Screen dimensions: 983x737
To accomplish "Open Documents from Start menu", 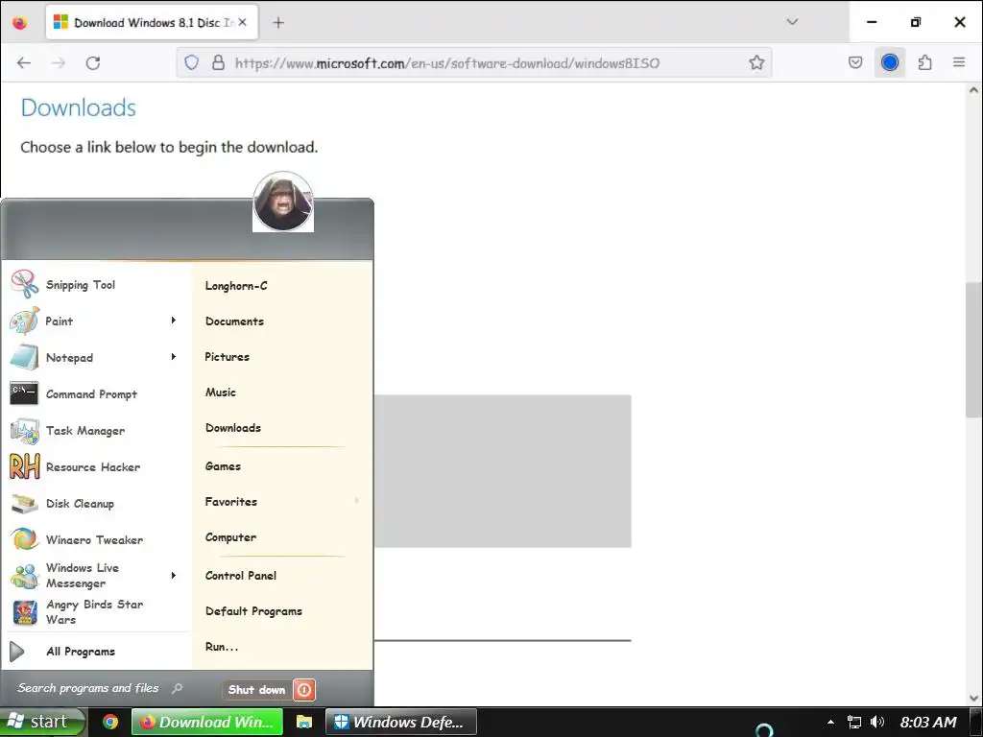I will (x=234, y=321).
